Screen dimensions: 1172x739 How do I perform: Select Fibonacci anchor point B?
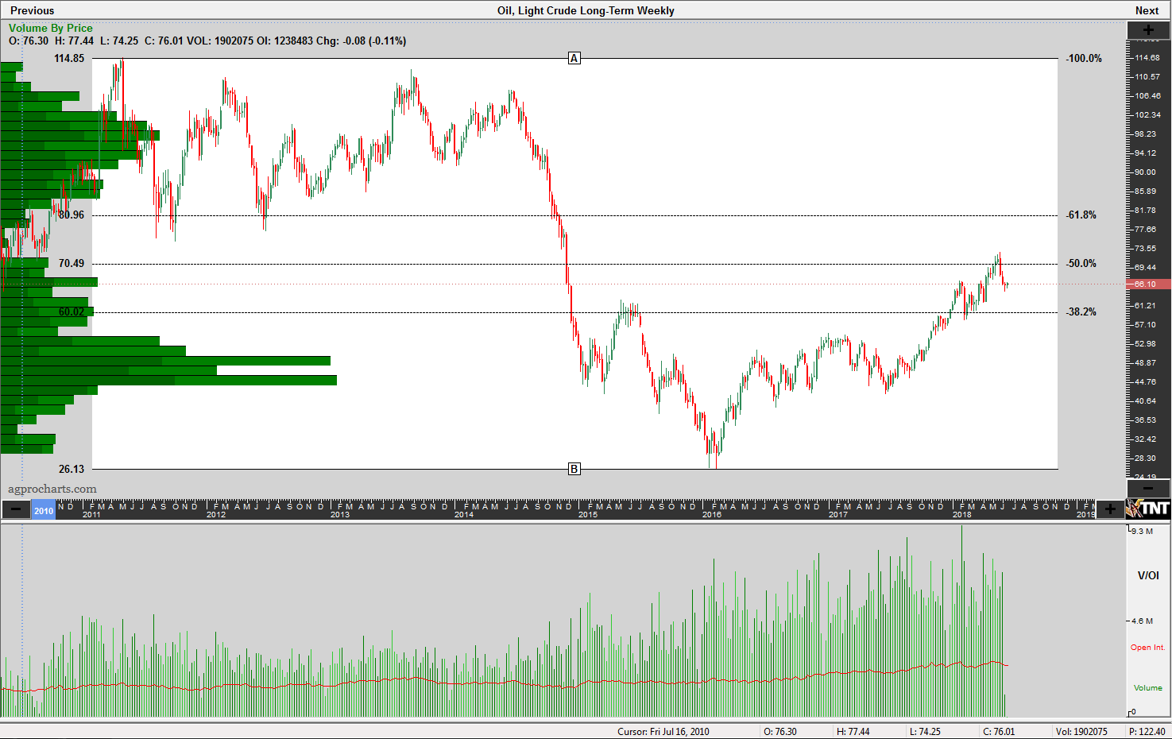[574, 469]
